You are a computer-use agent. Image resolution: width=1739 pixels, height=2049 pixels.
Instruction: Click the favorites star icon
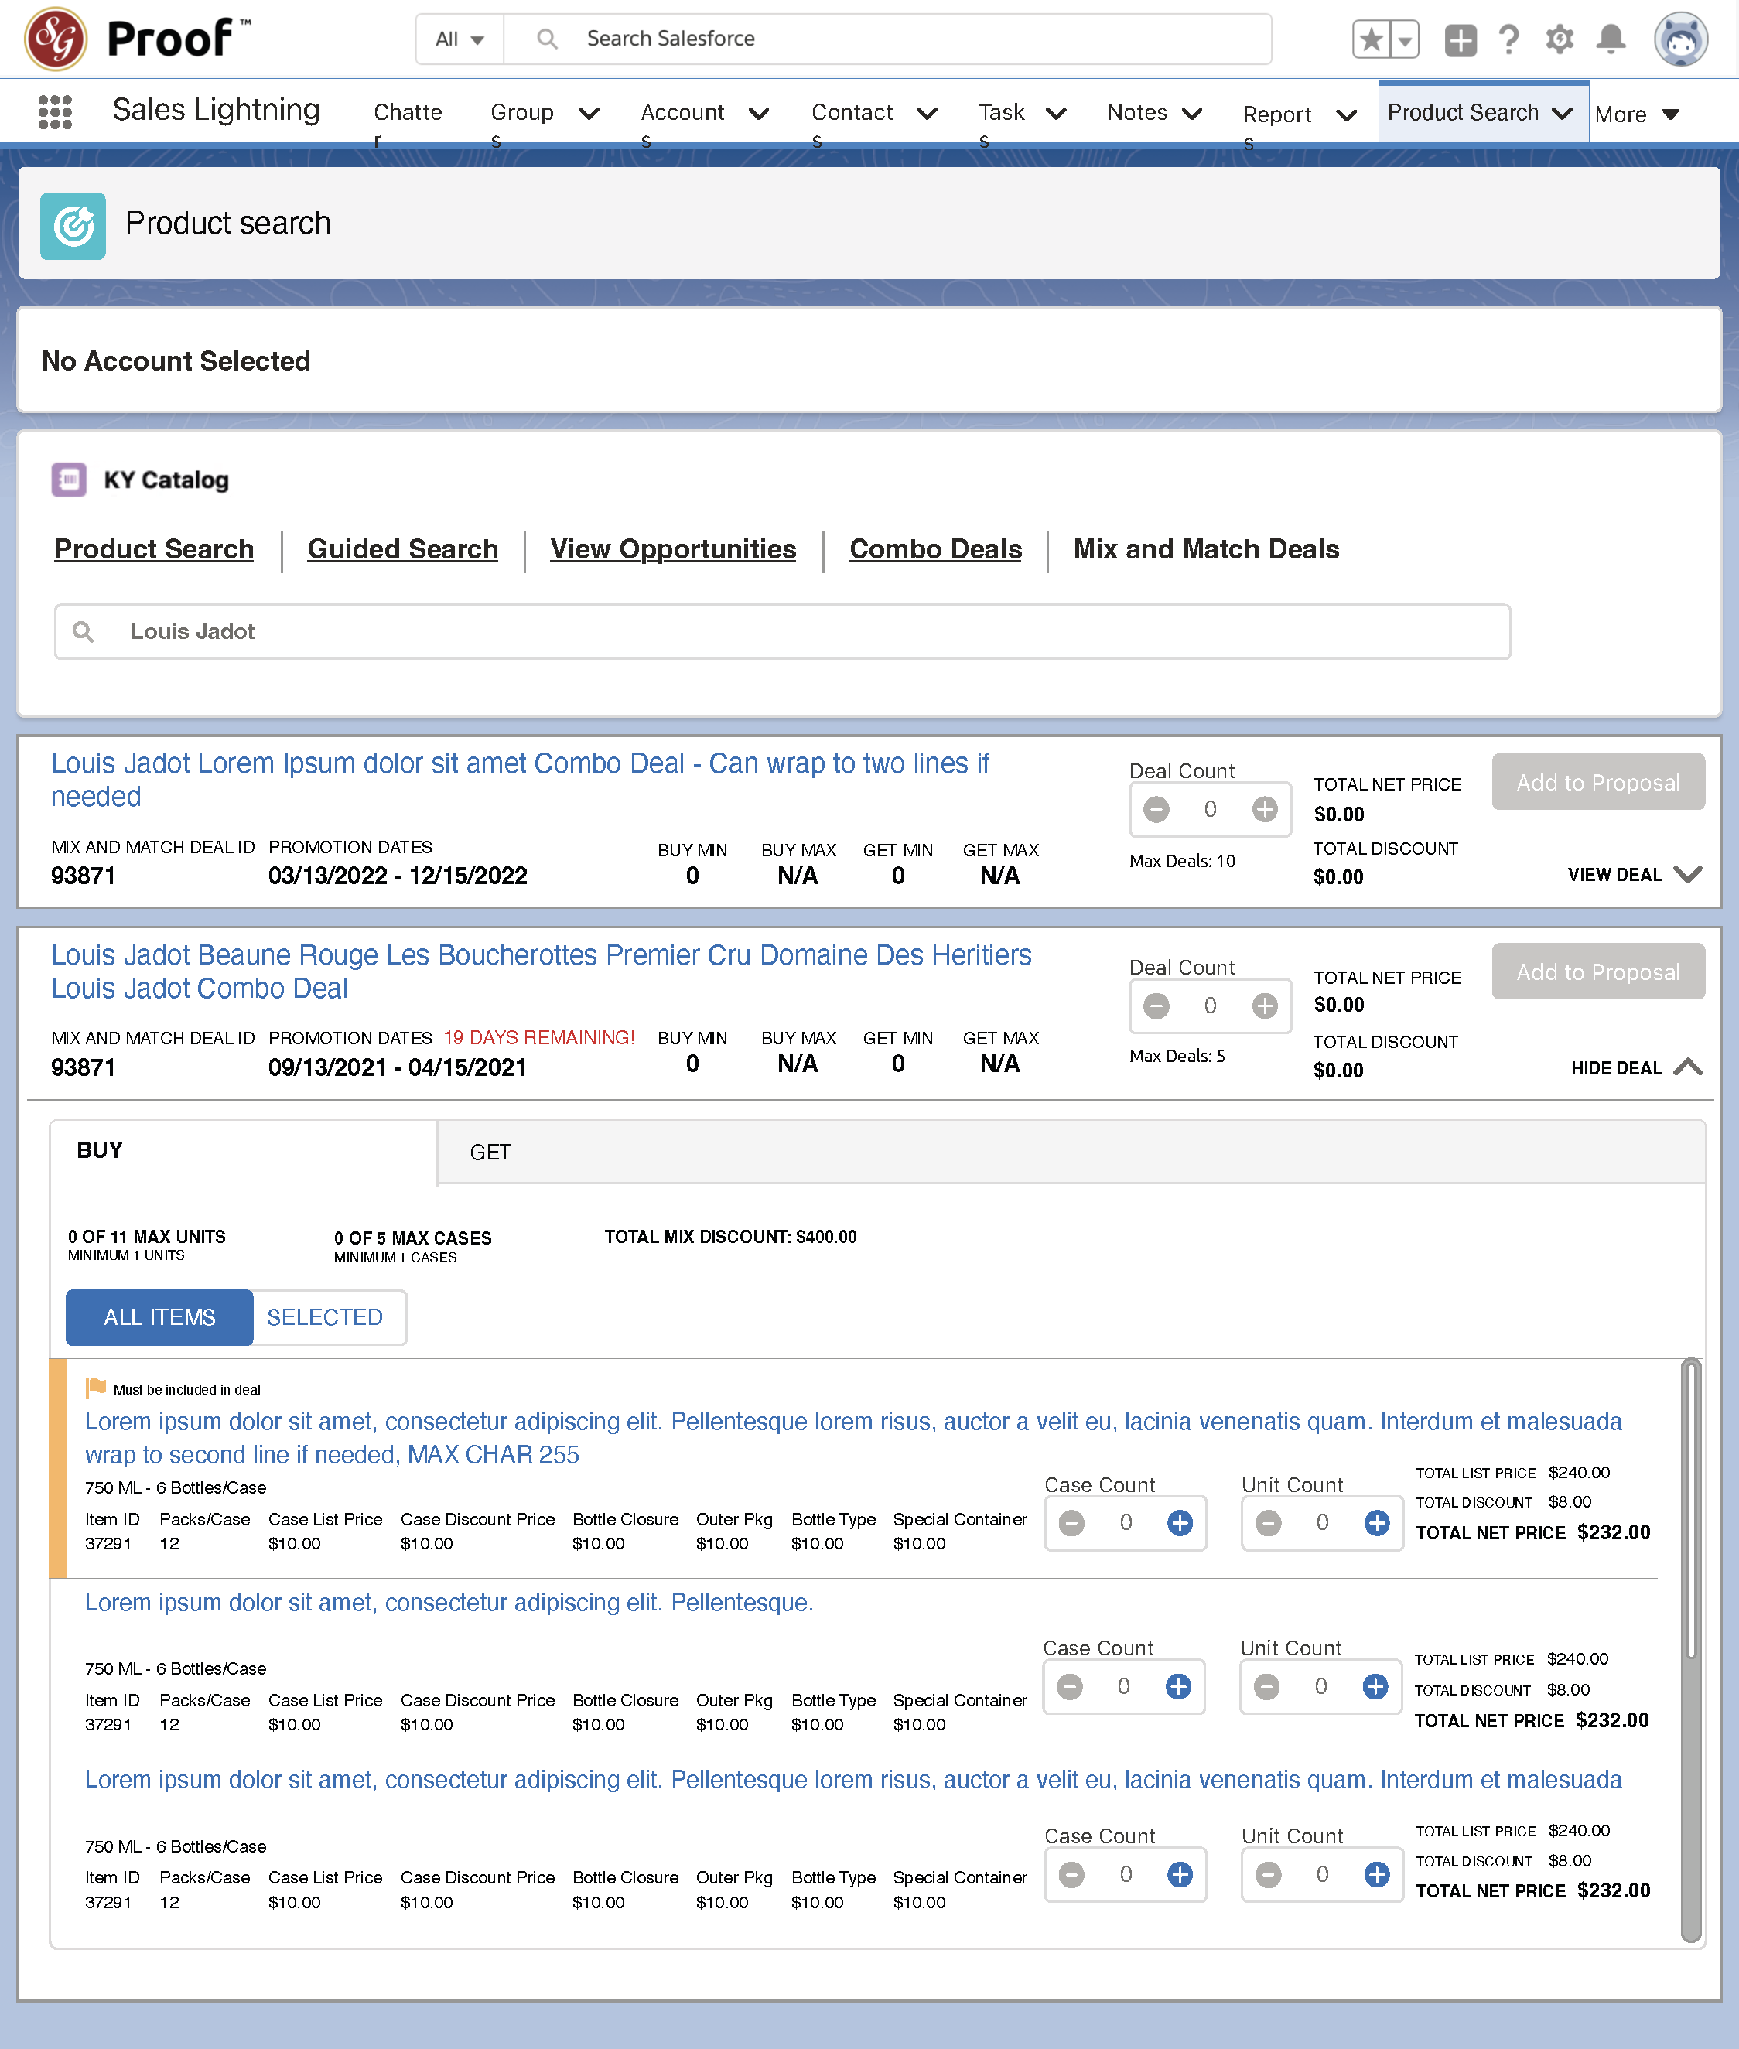coord(1372,39)
